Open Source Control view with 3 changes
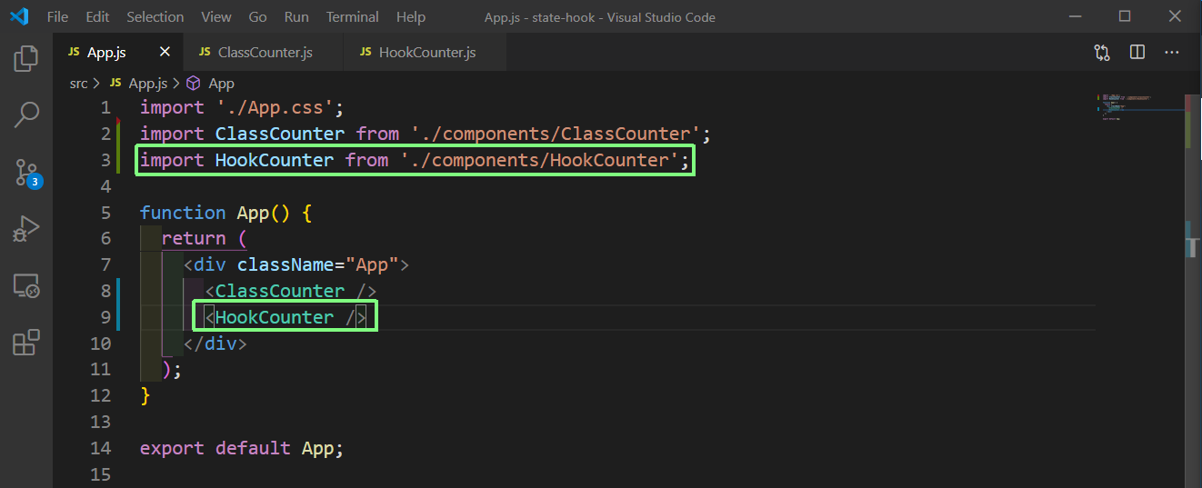Image resolution: width=1202 pixels, height=488 pixels. [26, 172]
